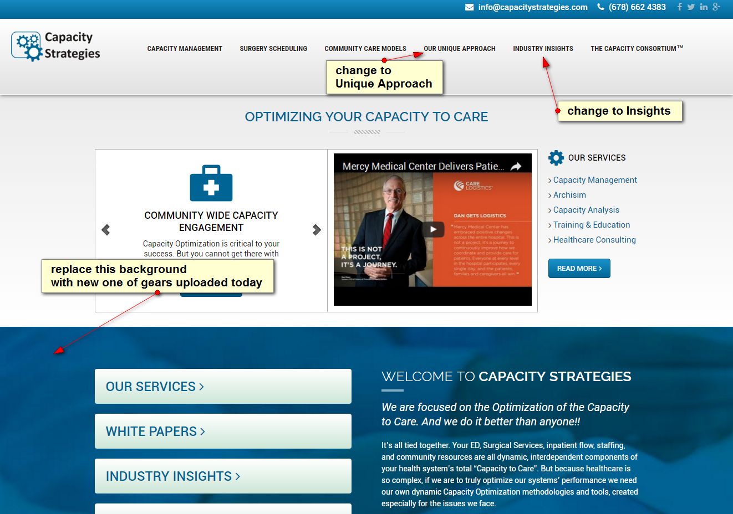
Task: Open Capacity Management services link
Action: point(595,180)
